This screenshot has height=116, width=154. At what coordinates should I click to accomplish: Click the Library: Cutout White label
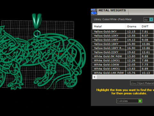[113, 19]
